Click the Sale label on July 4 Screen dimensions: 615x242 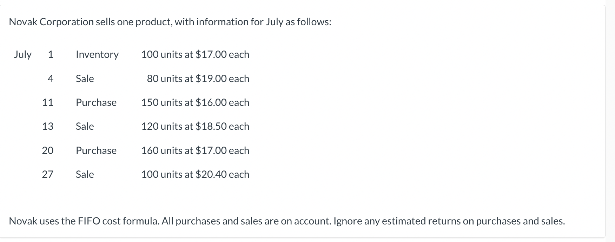[x=85, y=79]
